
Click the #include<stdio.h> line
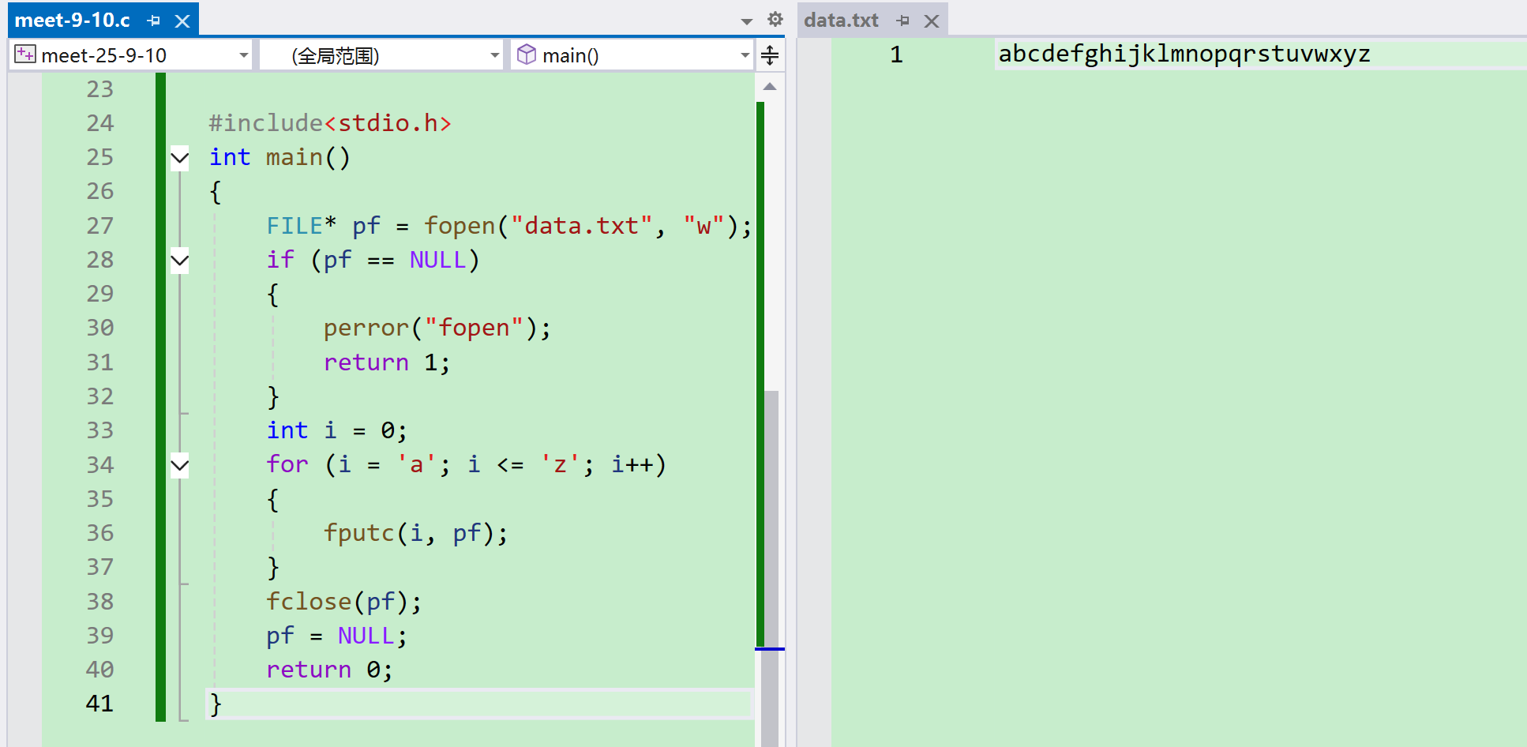click(329, 123)
